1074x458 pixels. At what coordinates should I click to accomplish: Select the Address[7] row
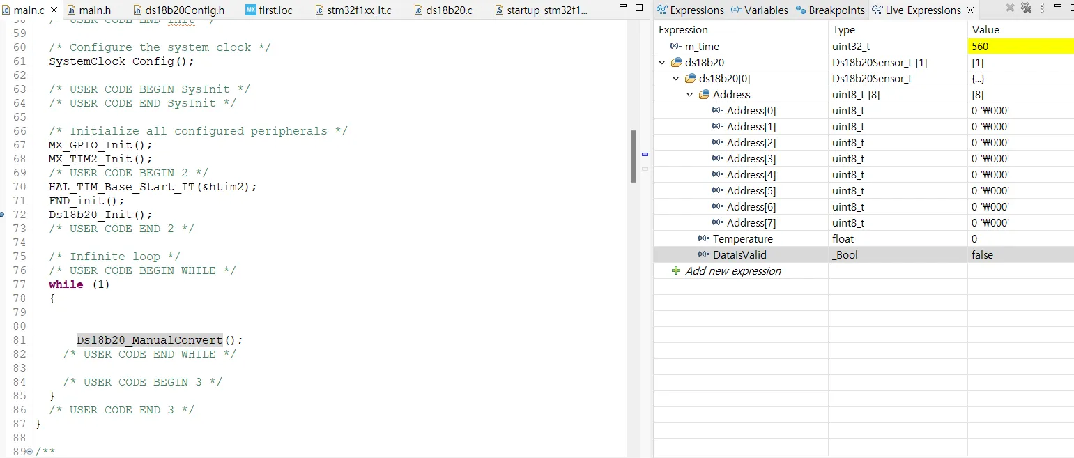pos(864,223)
